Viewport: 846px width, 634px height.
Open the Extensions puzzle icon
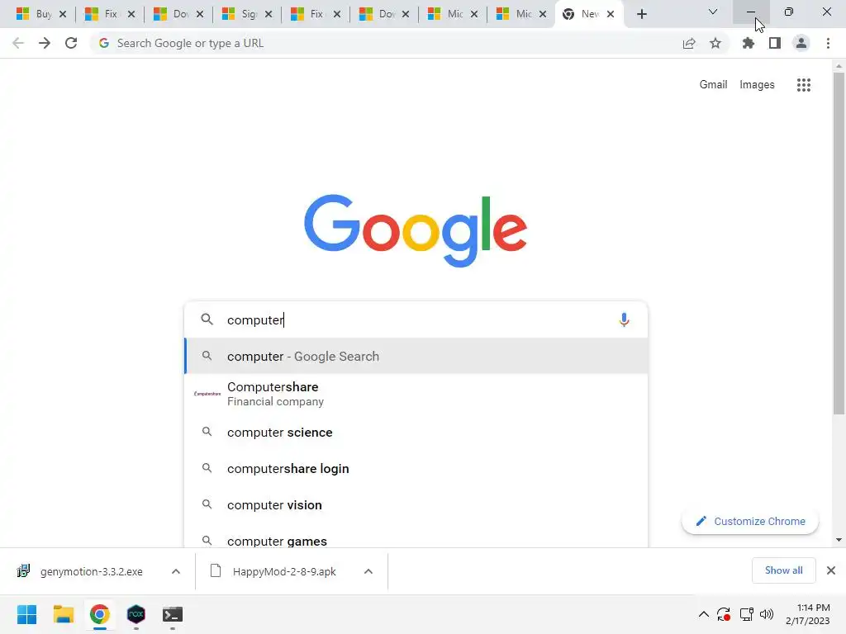click(748, 43)
